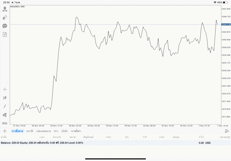Switch to ประวัติ tab

tap(30, 131)
